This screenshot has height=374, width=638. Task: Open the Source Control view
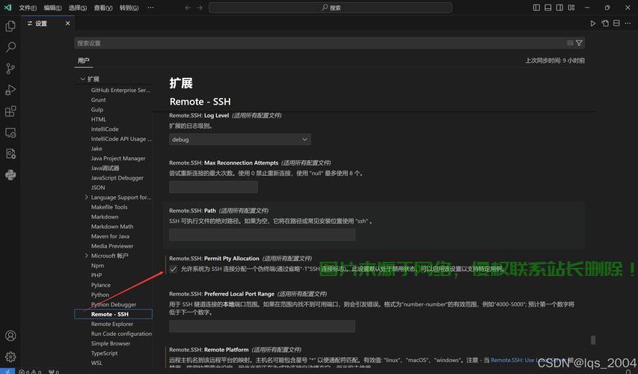tap(10, 68)
